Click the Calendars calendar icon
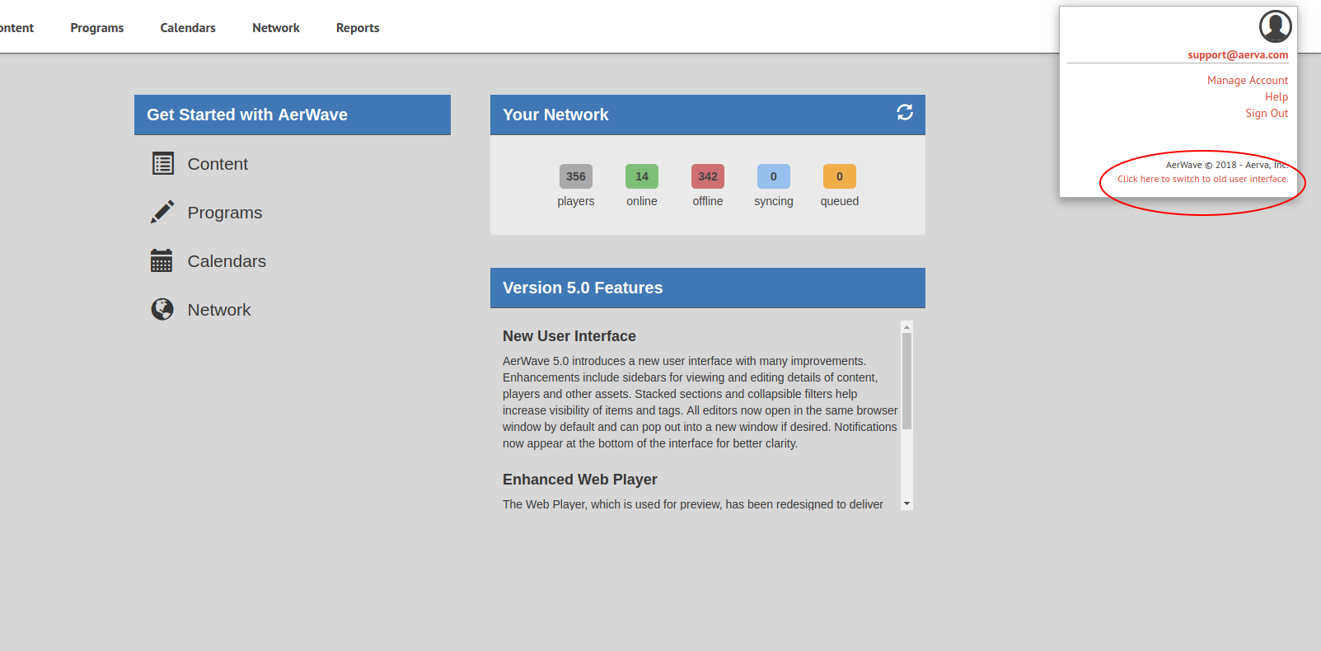The image size is (1321, 651). [162, 260]
